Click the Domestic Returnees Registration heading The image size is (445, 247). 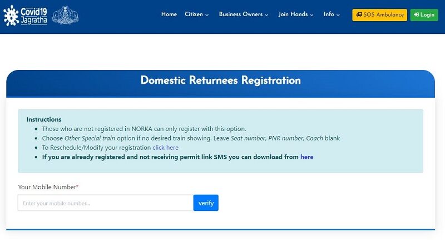[x=220, y=80]
